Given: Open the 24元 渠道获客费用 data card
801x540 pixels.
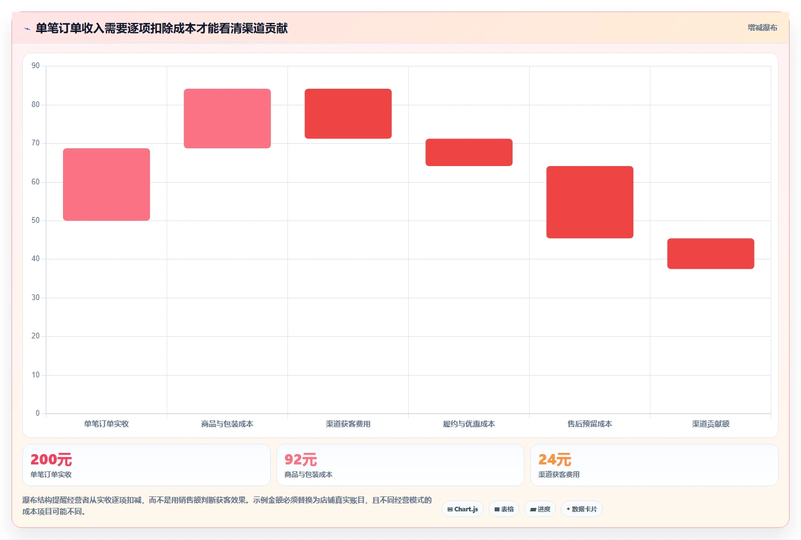Looking at the screenshot, I should pyautogui.click(x=654, y=465).
